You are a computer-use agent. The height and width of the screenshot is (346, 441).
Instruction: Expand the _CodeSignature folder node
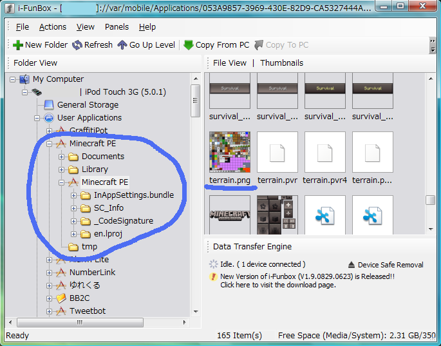pyautogui.click(x=73, y=221)
